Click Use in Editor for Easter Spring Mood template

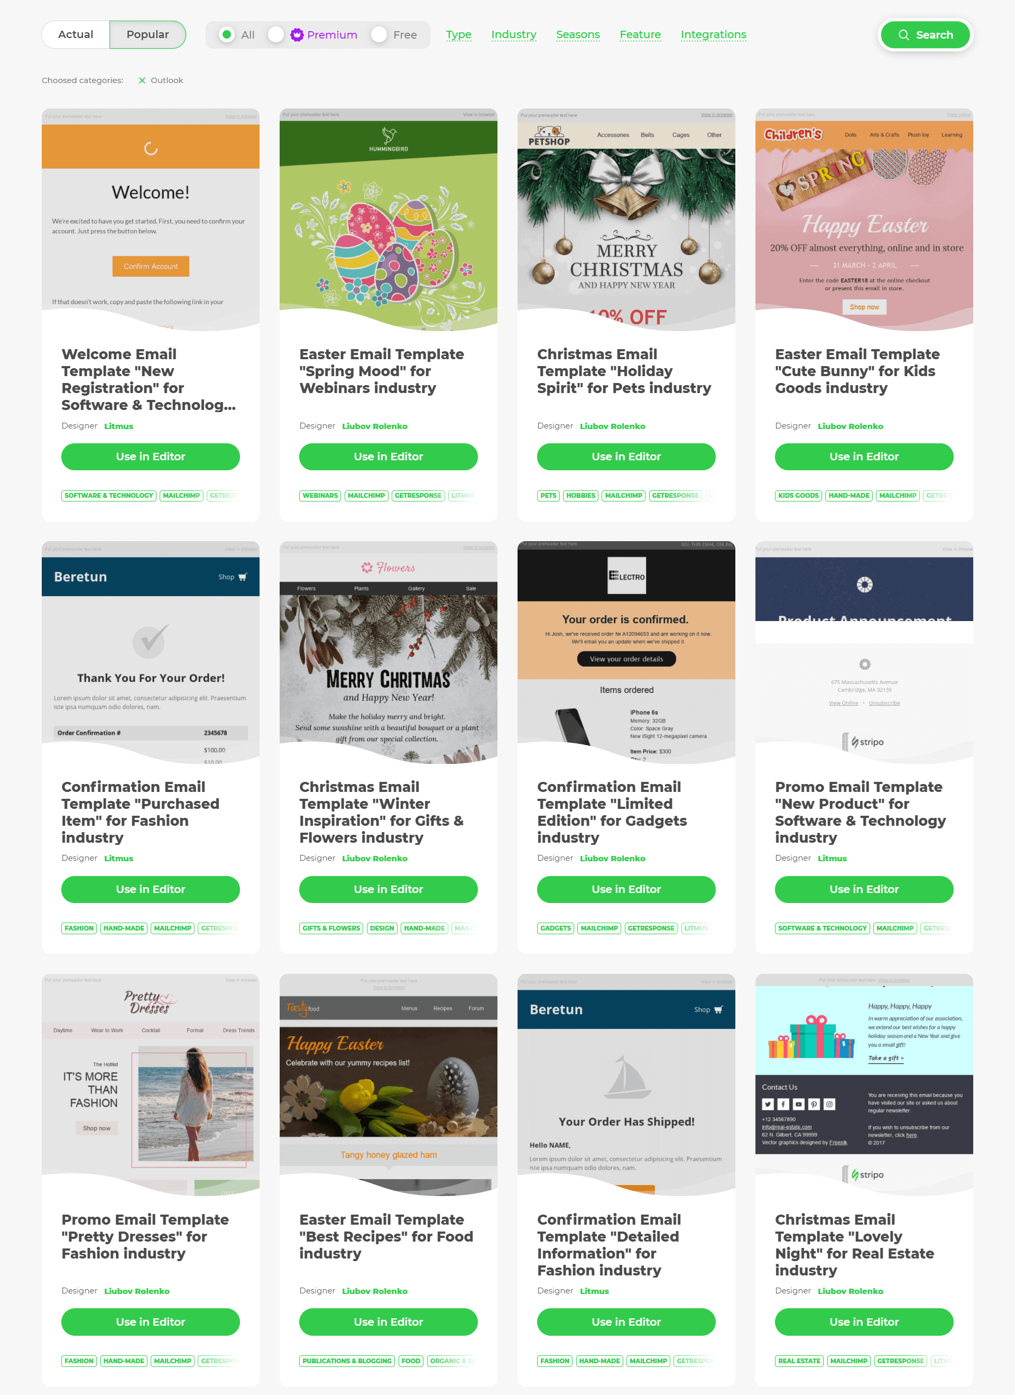point(387,456)
